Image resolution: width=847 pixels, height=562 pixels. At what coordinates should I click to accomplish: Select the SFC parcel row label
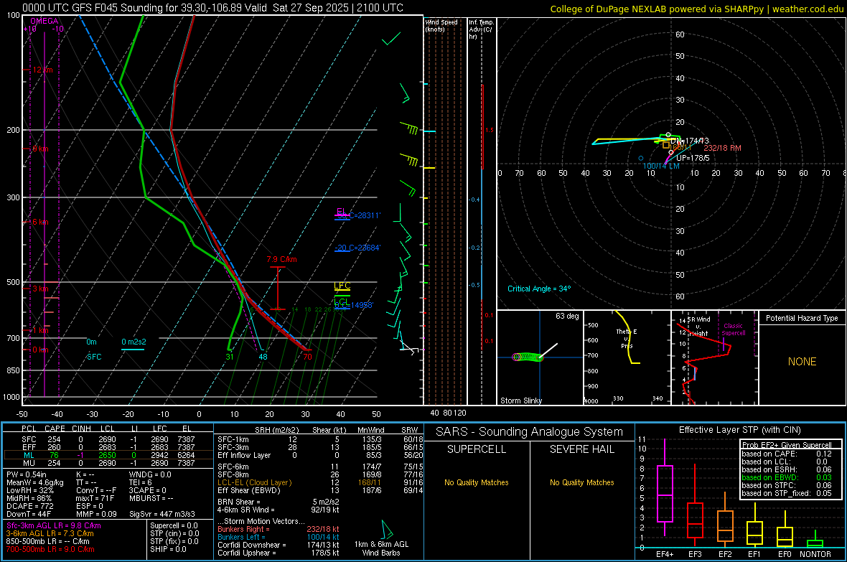[29, 439]
